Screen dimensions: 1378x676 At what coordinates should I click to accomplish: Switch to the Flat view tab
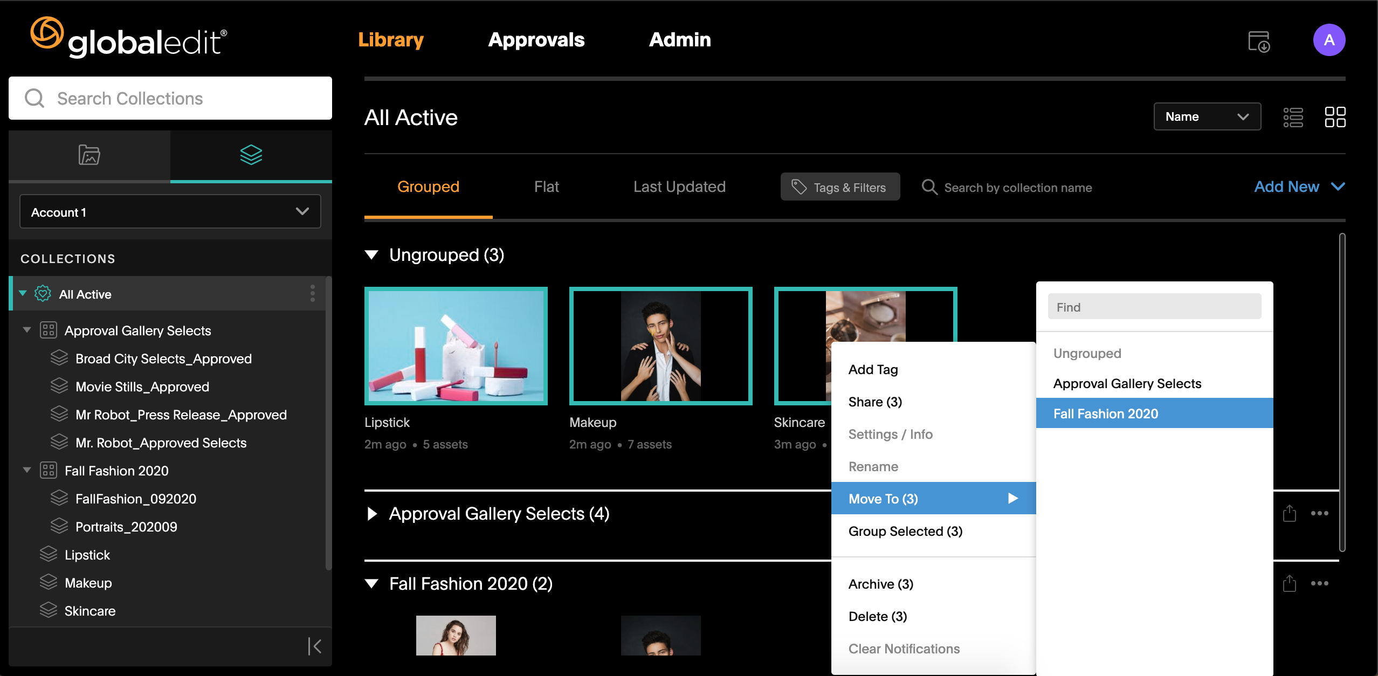(546, 187)
